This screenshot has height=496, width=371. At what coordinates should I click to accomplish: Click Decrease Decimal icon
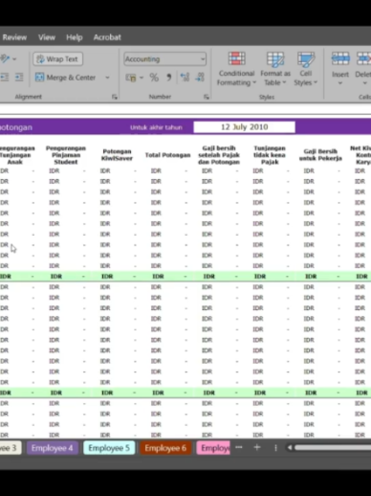tap(200, 78)
